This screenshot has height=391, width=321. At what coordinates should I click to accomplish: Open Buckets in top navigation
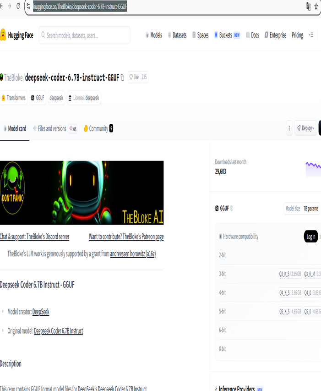[x=227, y=35]
